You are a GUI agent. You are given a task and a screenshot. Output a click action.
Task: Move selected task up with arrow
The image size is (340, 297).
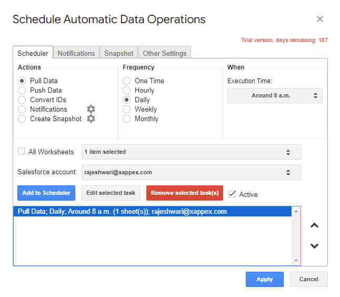(314, 225)
